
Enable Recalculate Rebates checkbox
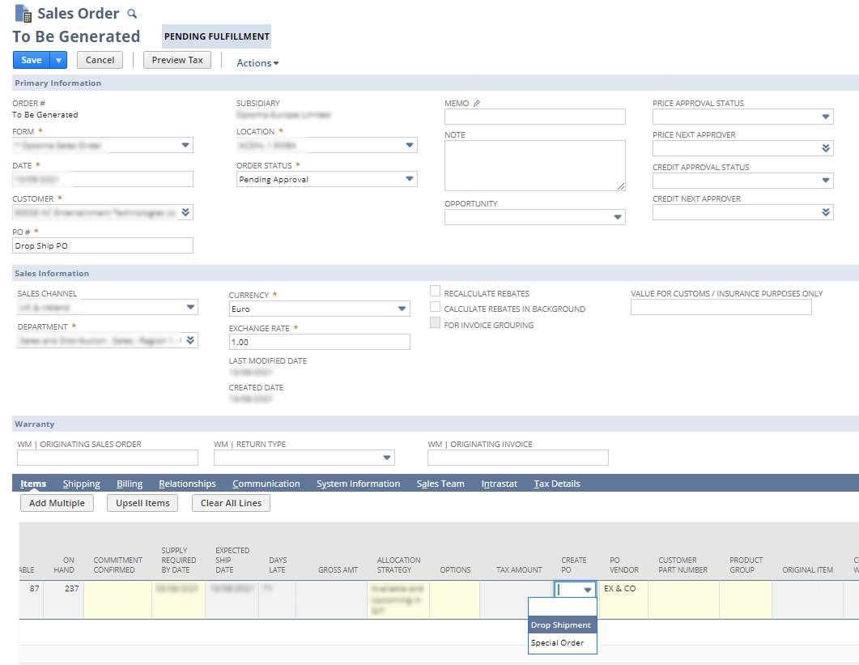436,292
